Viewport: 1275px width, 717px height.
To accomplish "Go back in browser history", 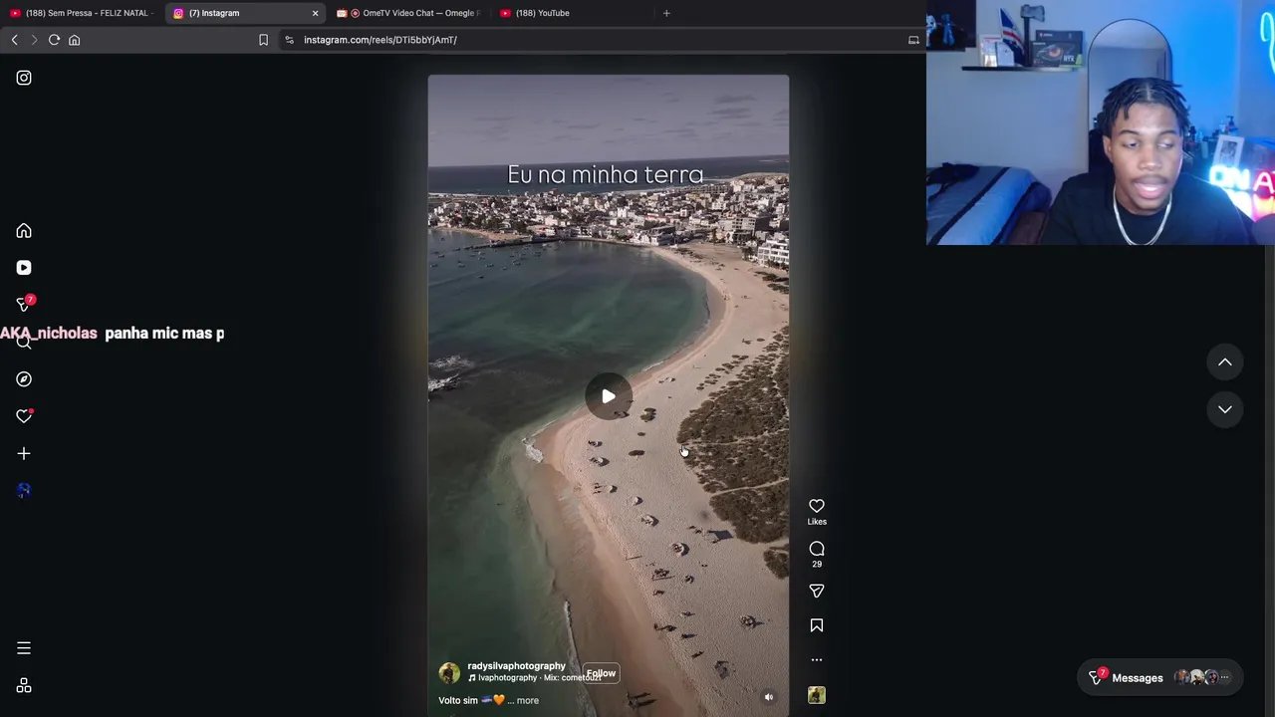I will (14, 40).
